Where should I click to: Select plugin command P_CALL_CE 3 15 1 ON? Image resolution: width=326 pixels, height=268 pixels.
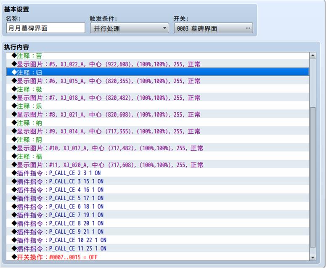click(x=158, y=181)
